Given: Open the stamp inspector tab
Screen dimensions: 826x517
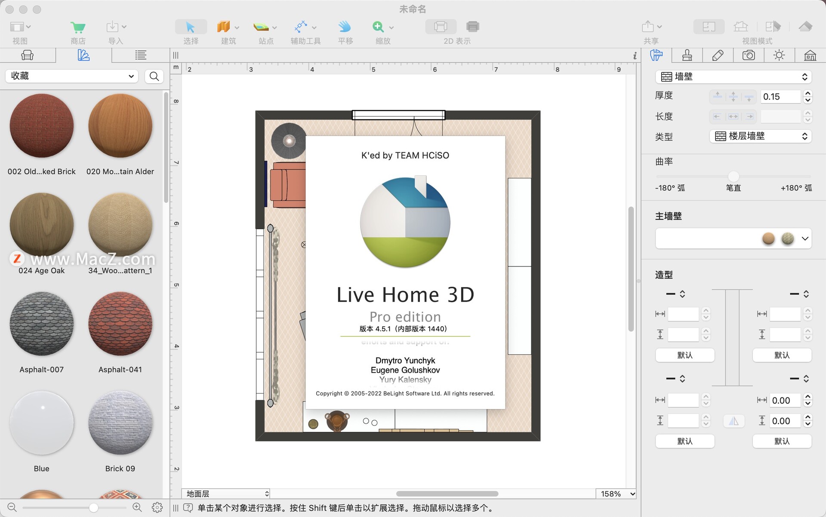Looking at the screenshot, I should pos(687,55).
